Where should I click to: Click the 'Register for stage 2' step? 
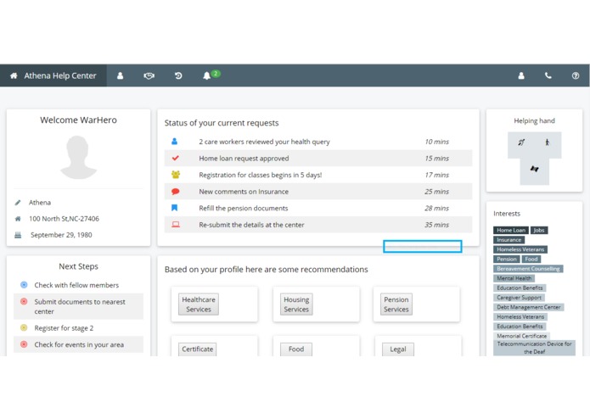[x=64, y=327]
